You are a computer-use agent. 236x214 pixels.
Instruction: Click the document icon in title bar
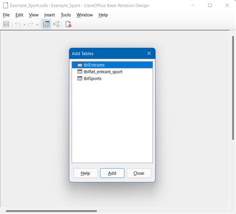[5, 5]
